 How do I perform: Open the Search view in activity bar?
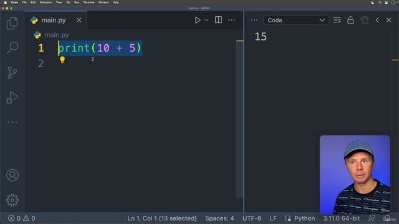click(x=12, y=47)
